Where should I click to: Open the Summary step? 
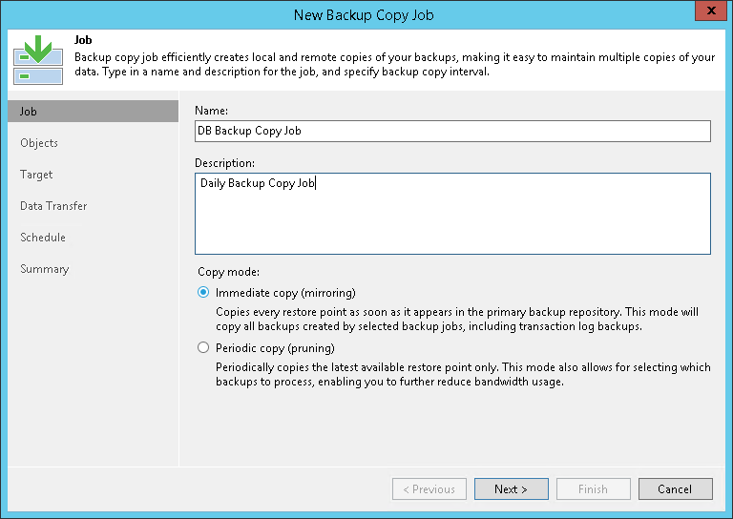[44, 269]
